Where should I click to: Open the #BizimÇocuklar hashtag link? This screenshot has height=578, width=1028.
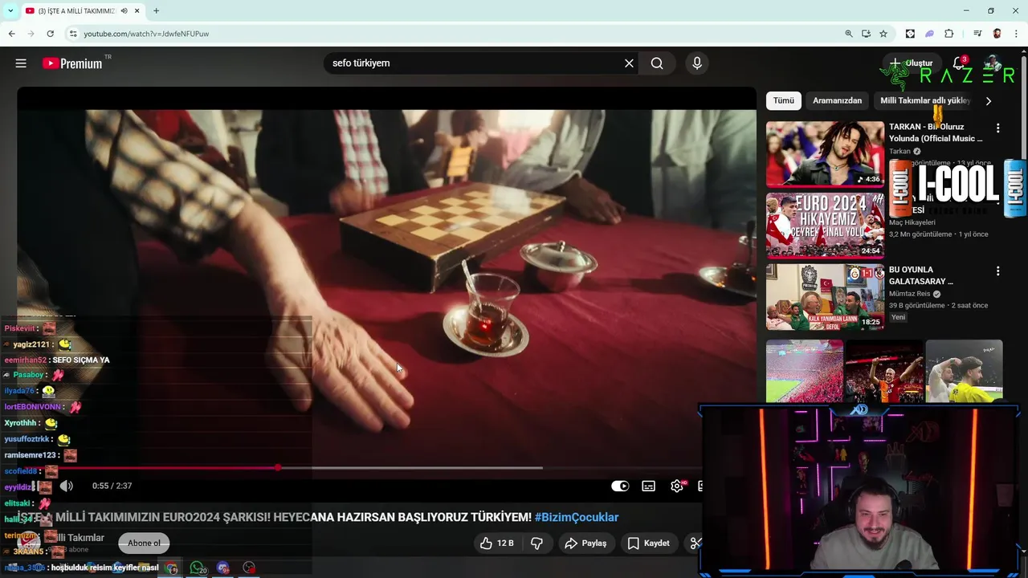[577, 518]
